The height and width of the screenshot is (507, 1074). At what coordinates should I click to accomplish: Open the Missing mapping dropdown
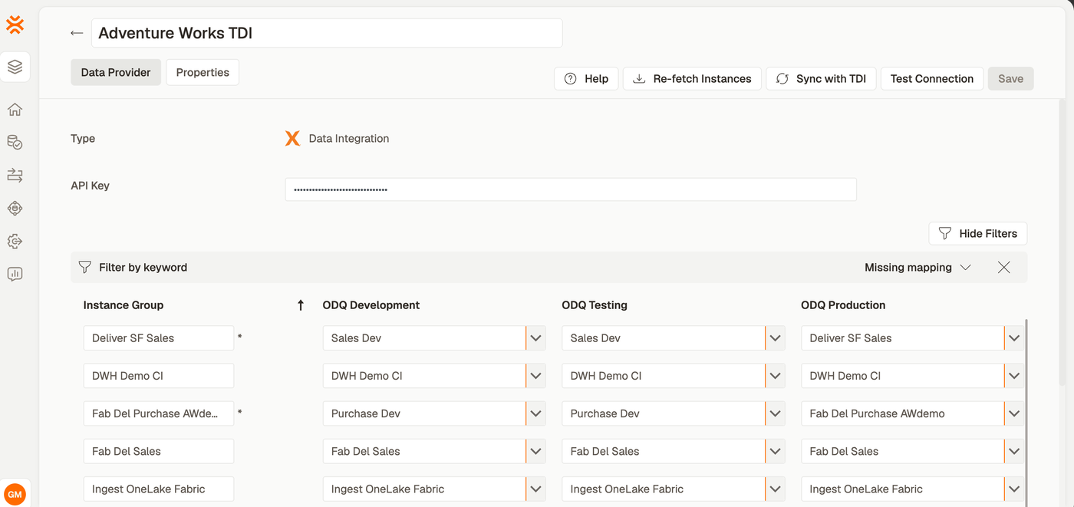(x=918, y=268)
